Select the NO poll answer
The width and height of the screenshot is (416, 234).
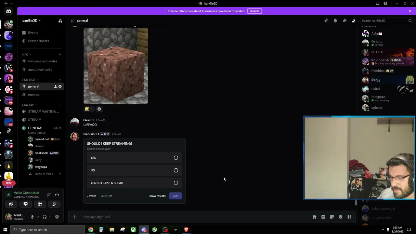coord(135,170)
